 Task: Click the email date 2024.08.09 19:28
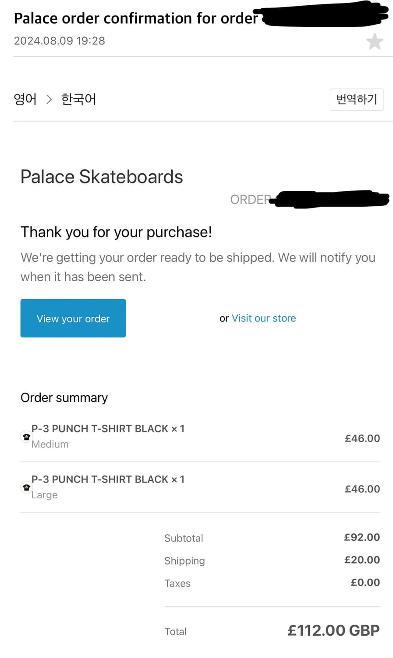coord(60,41)
